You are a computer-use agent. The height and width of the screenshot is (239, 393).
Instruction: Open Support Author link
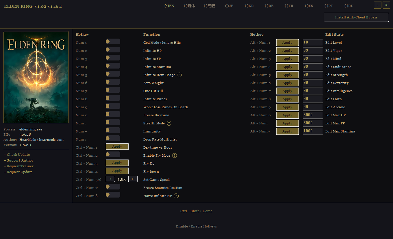(19, 160)
